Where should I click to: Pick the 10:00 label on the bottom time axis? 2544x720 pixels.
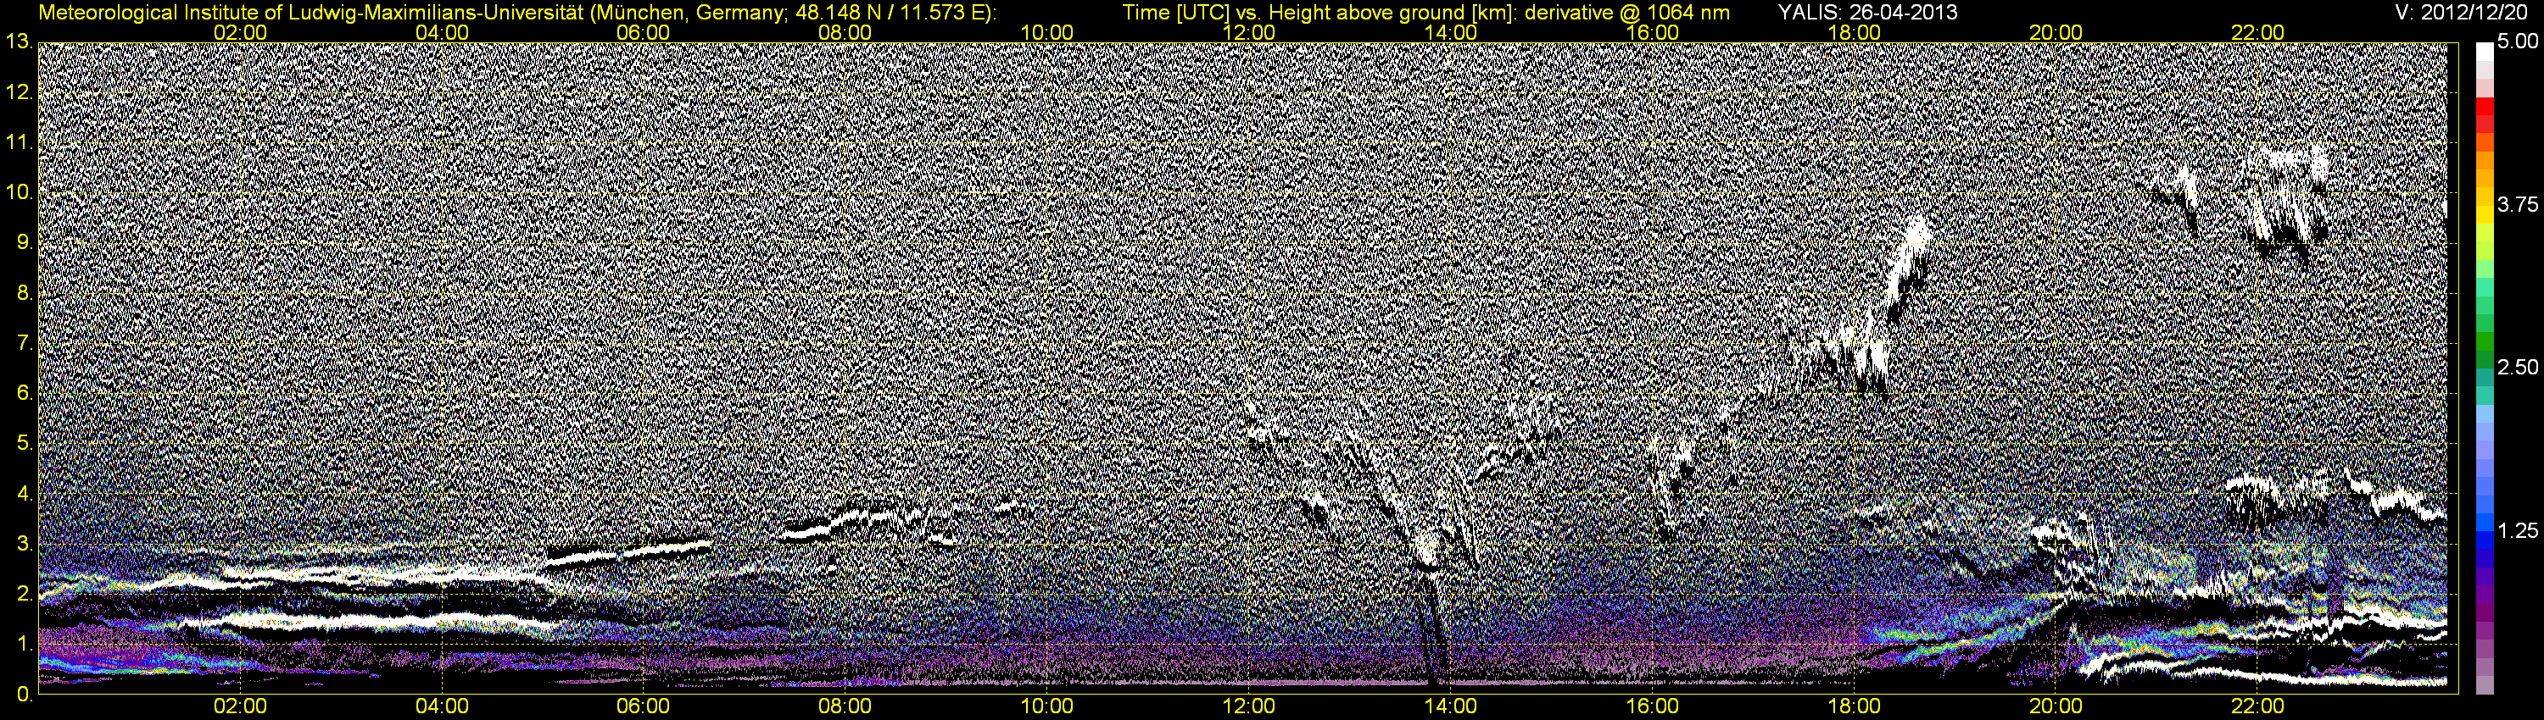point(1046,707)
